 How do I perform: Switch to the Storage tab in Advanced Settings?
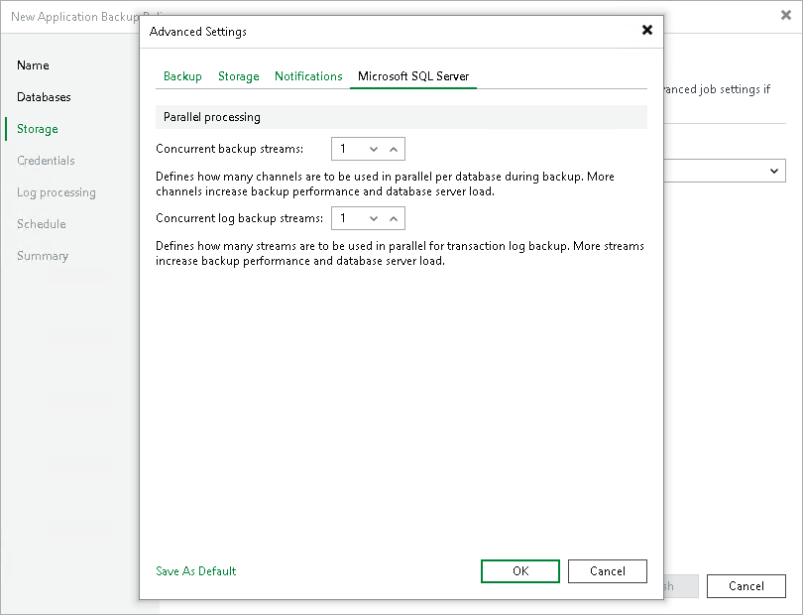(237, 75)
